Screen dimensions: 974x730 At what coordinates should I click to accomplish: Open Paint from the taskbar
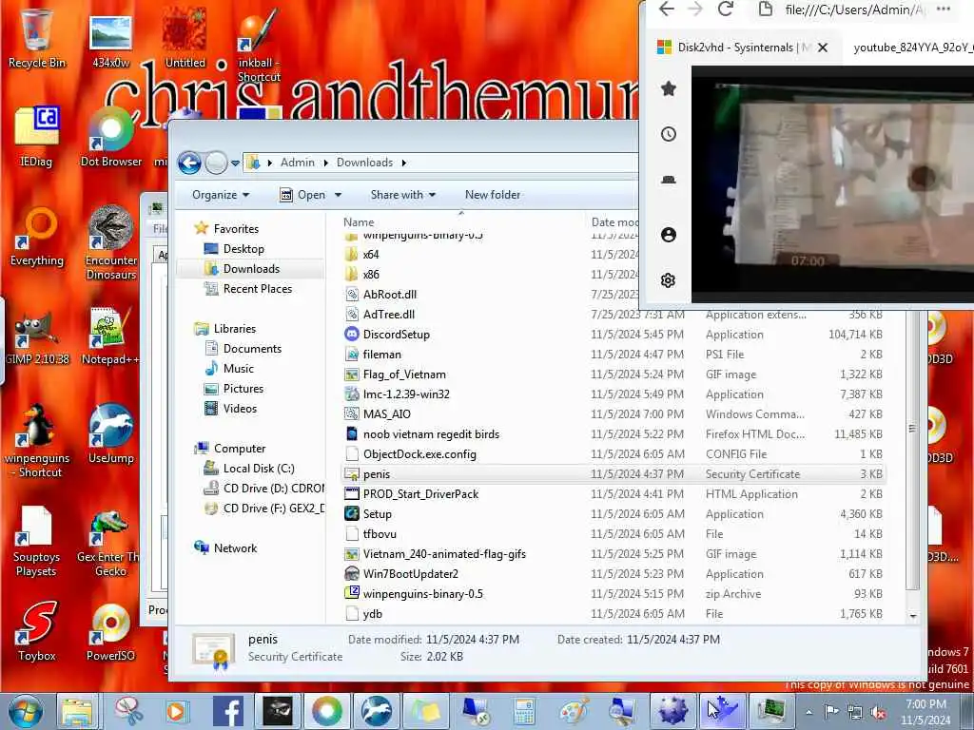click(x=573, y=711)
